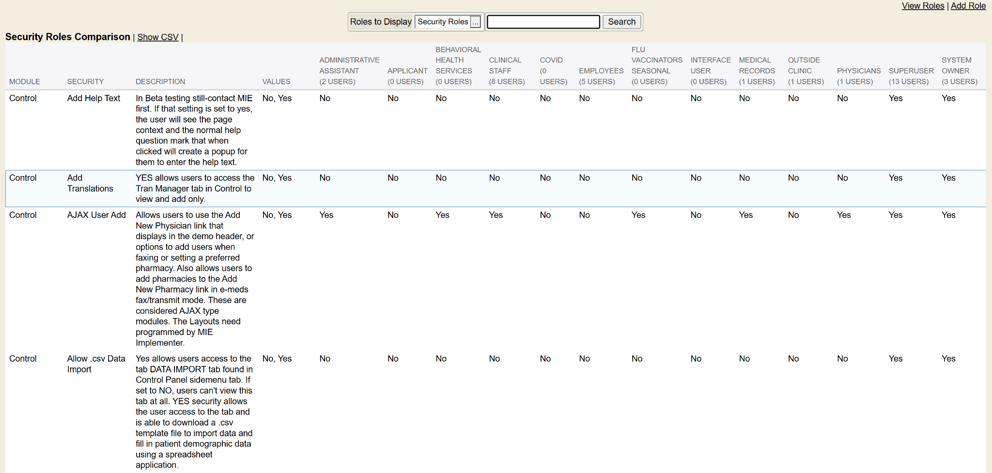Focus the role search text field
This screenshot has width=992, height=473.
[x=543, y=22]
